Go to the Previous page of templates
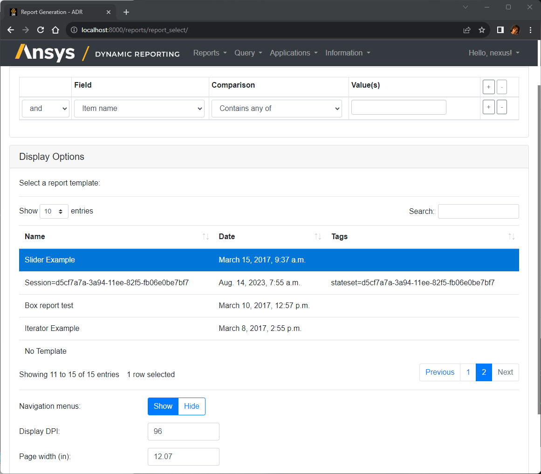The image size is (541, 474). (x=439, y=372)
